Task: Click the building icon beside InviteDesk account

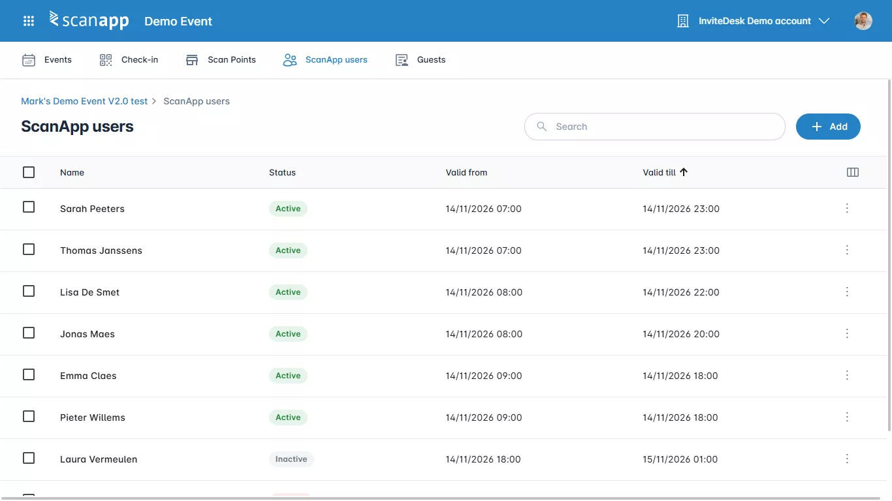Action: point(683,21)
